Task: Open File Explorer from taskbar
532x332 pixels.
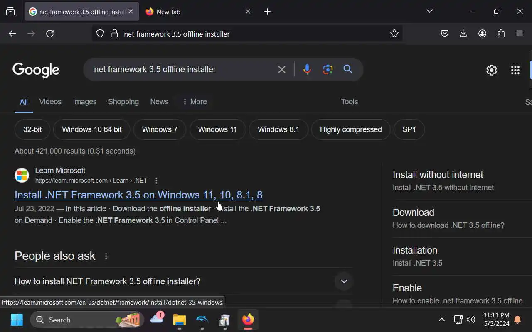Action: 180,320
